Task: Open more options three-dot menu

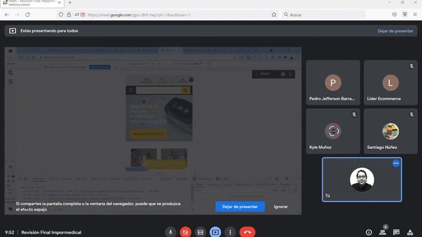Action: (230, 232)
